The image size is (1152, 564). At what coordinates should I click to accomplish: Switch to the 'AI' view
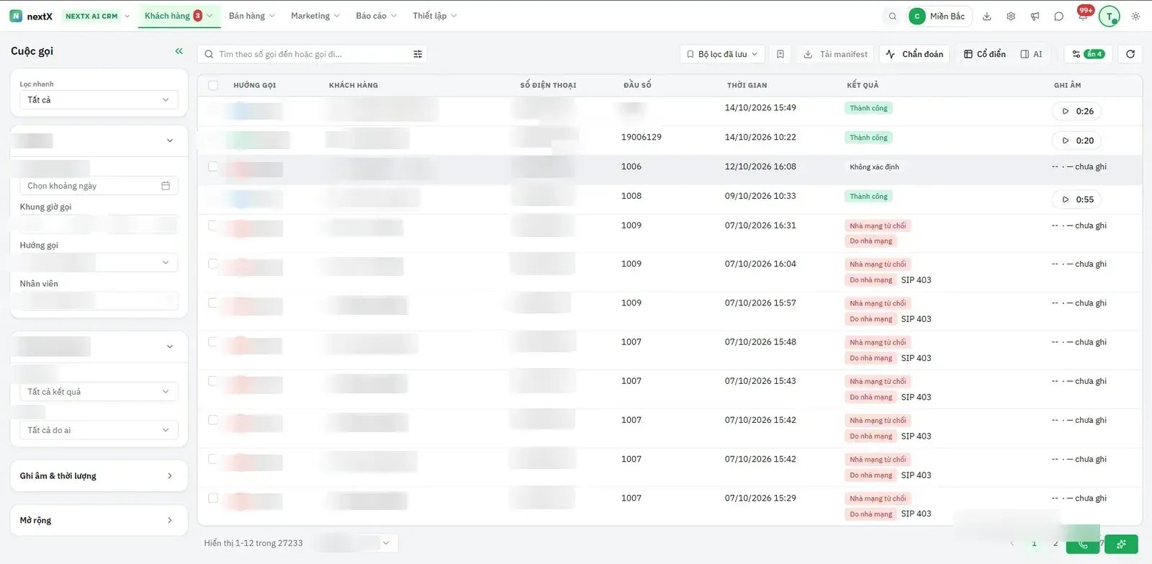click(x=1031, y=54)
